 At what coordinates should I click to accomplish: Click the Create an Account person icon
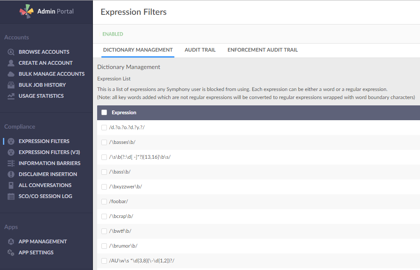point(11,63)
